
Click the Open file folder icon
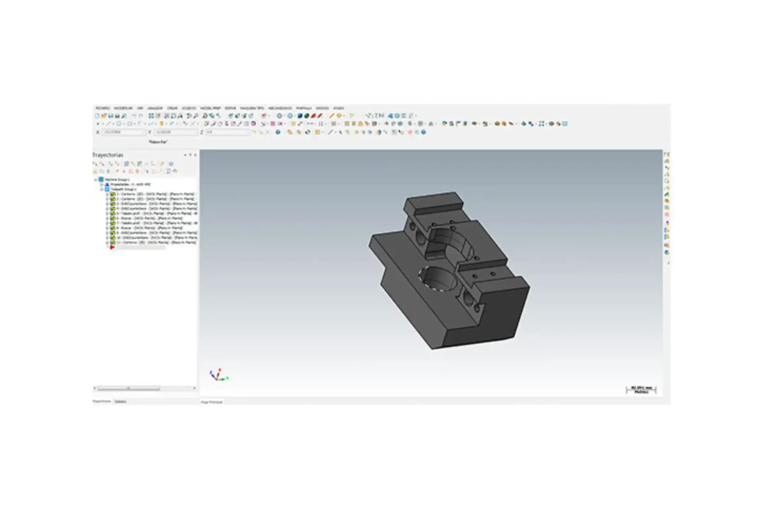[x=104, y=116]
